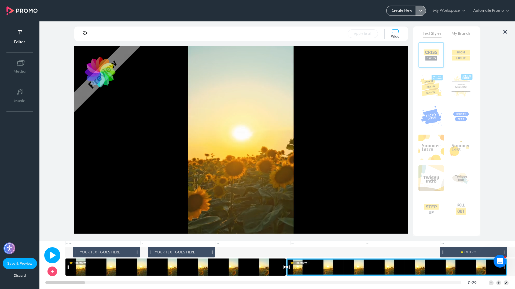Select the paint bucket style tool
This screenshot has height=289, width=515.
tap(85, 33)
